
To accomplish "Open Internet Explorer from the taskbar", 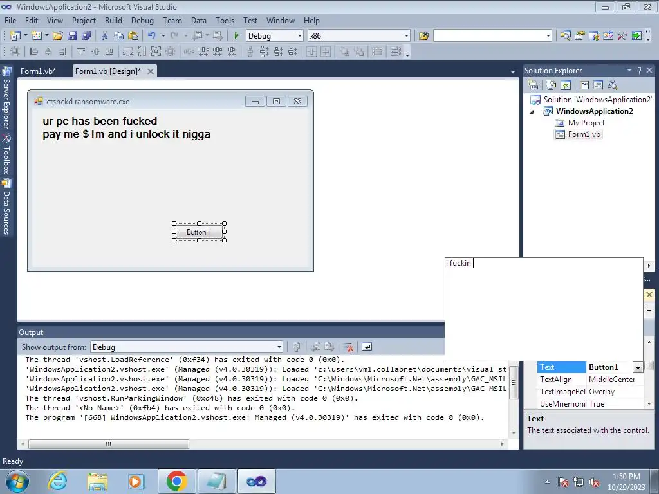I will tap(57, 481).
